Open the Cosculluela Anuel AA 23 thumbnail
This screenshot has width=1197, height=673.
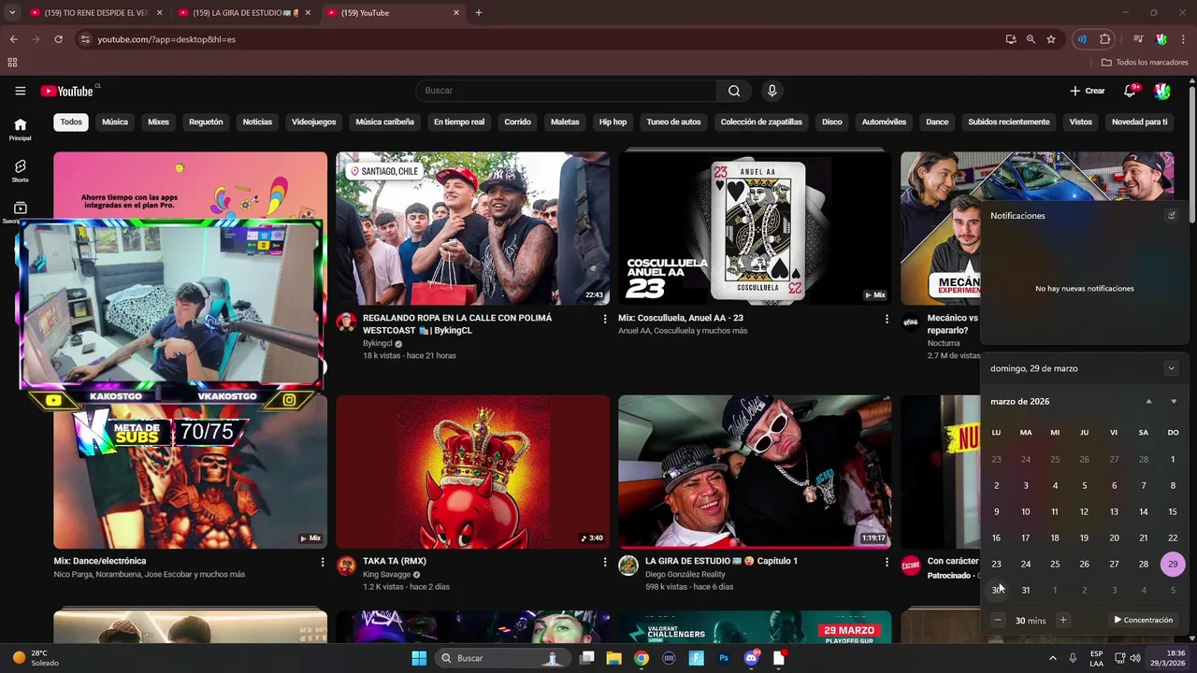(755, 228)
